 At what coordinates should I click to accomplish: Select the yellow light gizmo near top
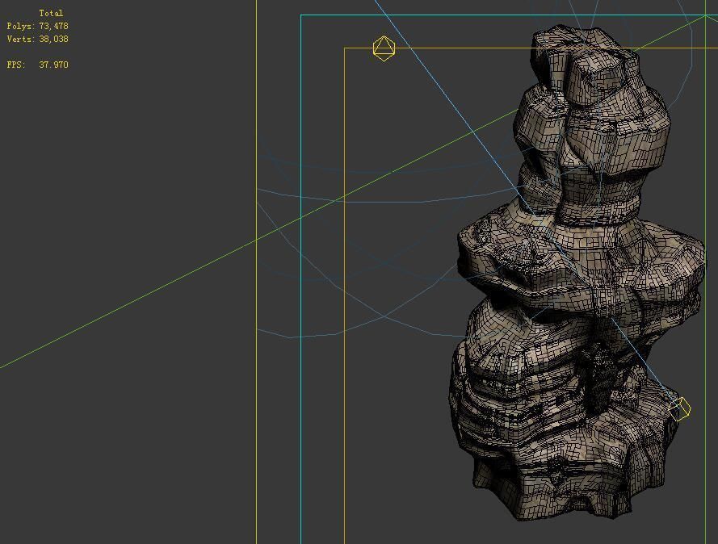pos(384,48)
